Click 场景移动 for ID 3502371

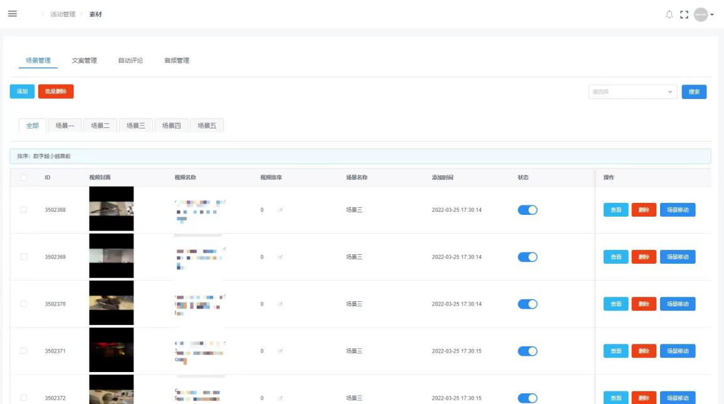677,351
